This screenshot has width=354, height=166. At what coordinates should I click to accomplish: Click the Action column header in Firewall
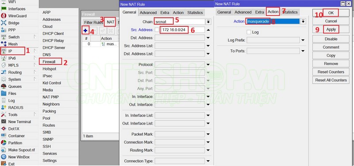pos(109,38)
